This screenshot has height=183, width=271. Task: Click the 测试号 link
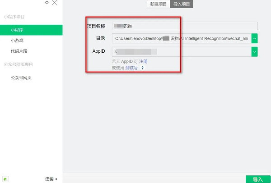[x=131, y=68]
